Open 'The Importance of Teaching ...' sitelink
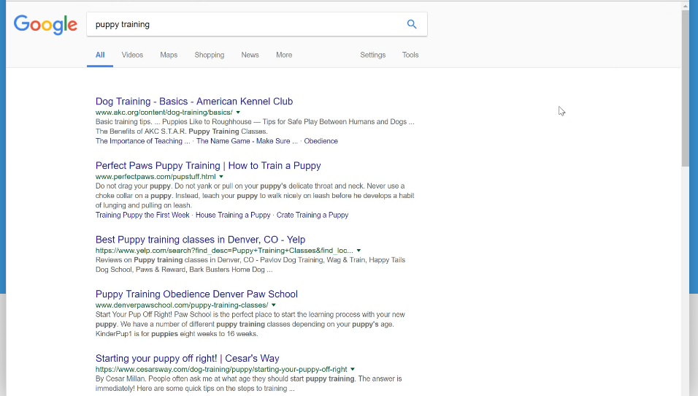This screenshot has width=698, height=396. pyautogui.click(x=142, y=141)
